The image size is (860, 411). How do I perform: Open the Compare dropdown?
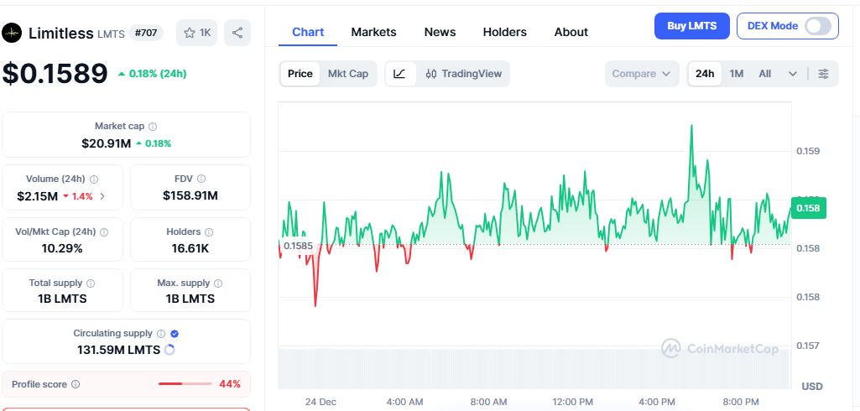click(x=642, y=74)
